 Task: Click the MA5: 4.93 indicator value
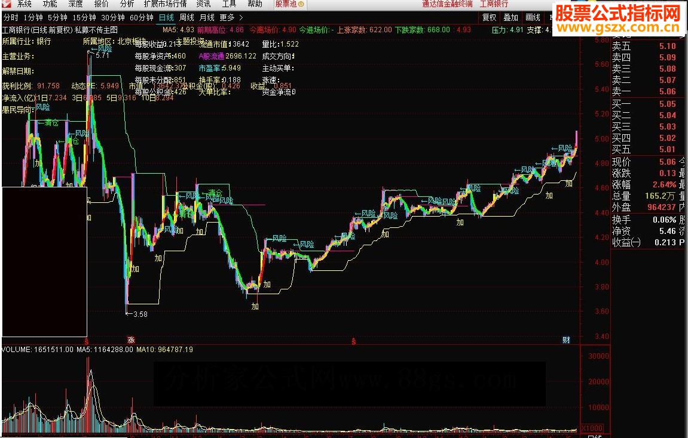(x=178, y=30)
